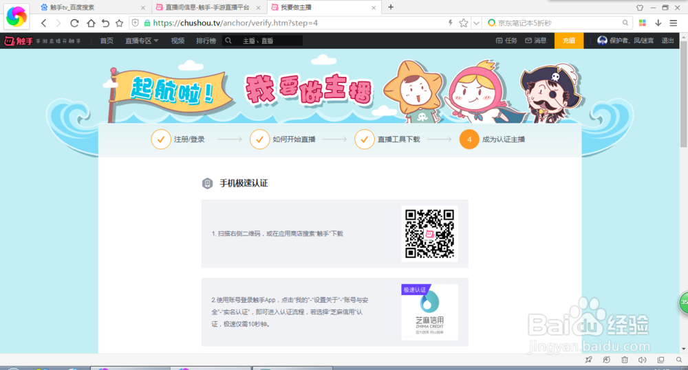Open 视频 in site navigation
The width and height of the screenshot is (688, 370).
point(178,41)
